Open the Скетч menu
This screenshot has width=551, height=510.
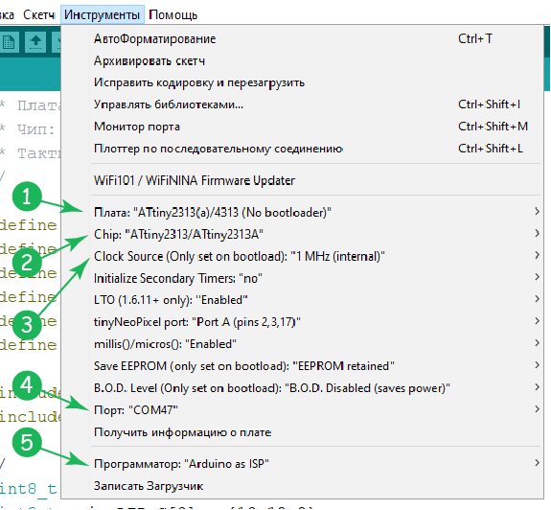pos(38,14)
